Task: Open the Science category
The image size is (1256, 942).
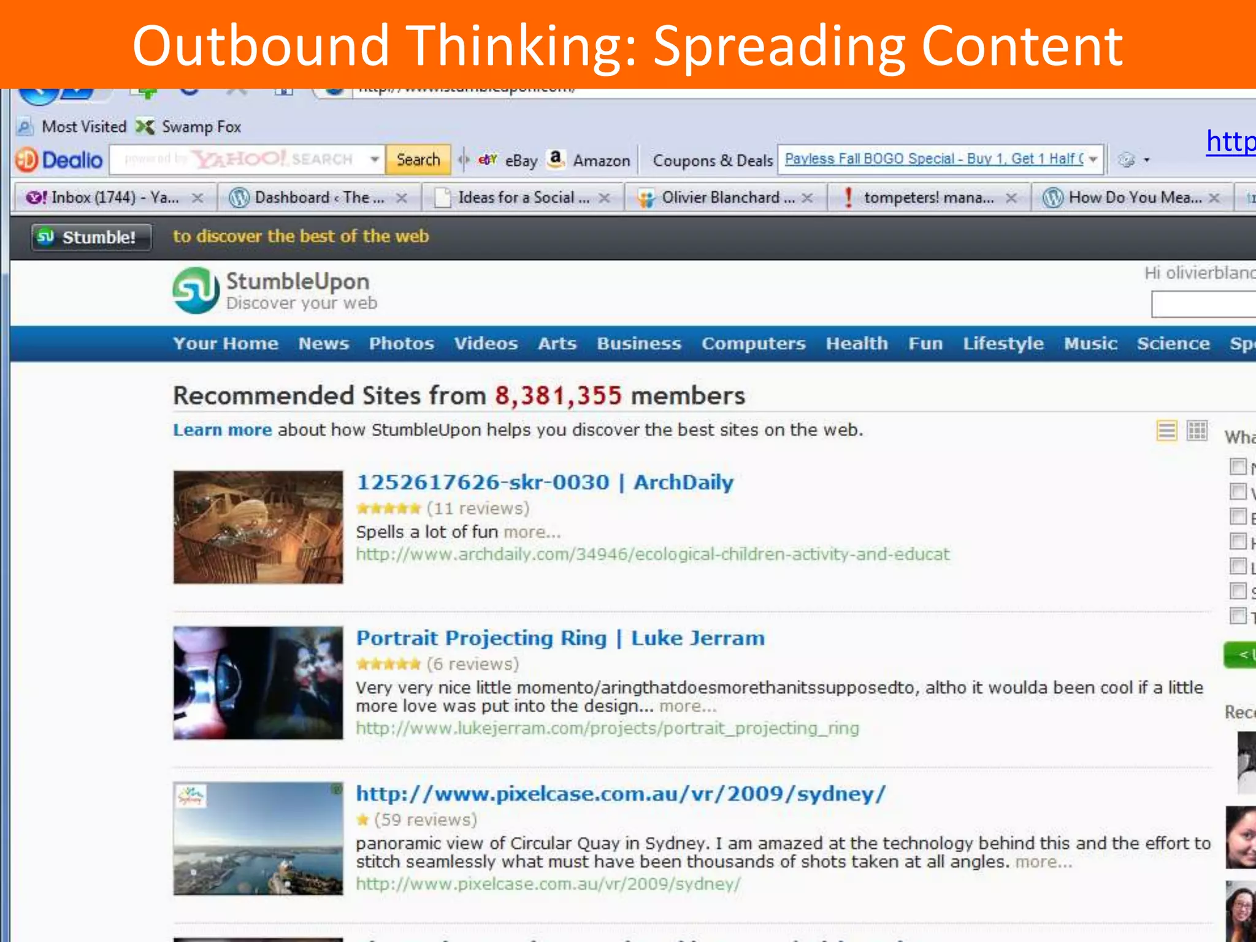Action: coord(1173,343)
